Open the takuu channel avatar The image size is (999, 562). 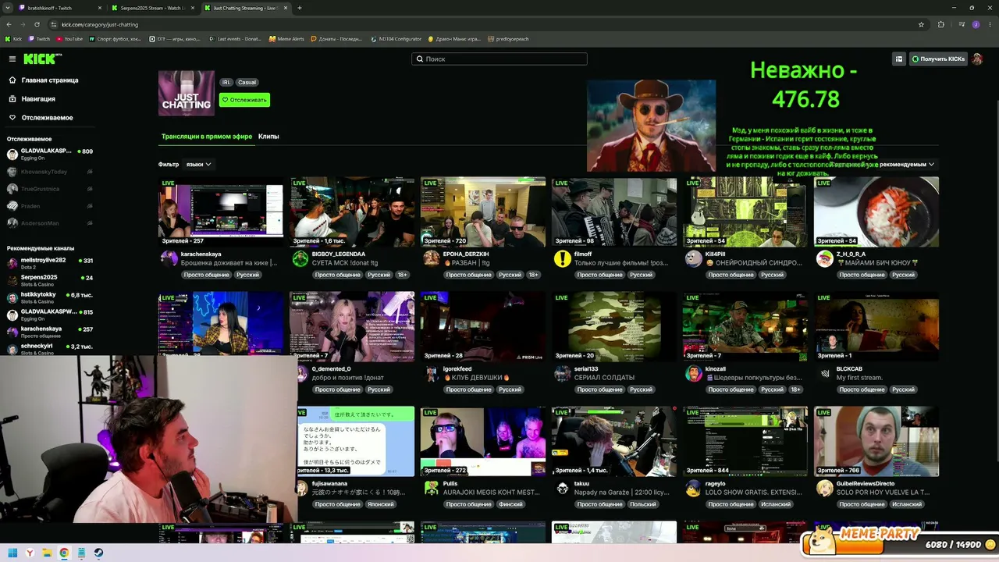pyautogui.click(x=562, y=489)
